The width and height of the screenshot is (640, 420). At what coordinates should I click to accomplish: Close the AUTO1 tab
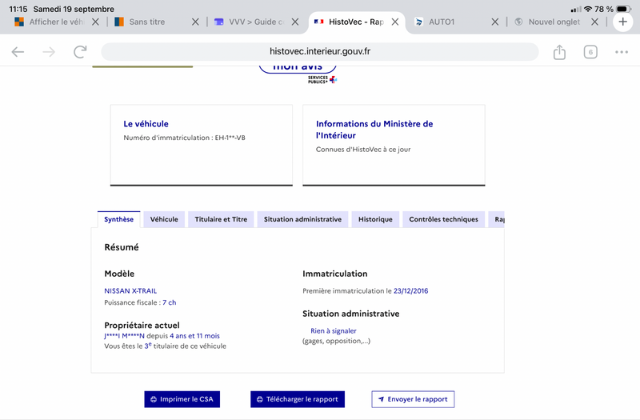coord(494,22)
